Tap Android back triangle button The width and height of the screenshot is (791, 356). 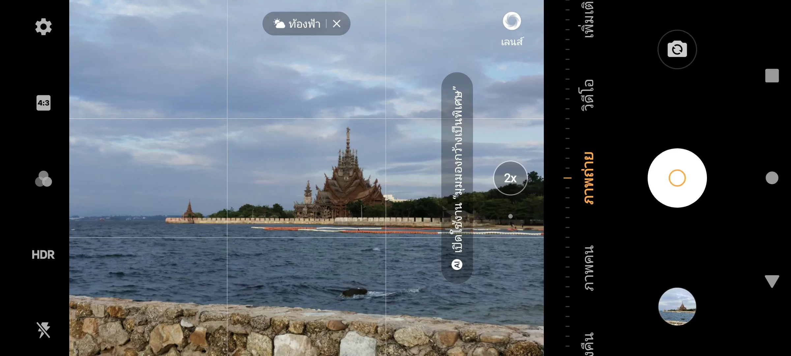point(772,281)
